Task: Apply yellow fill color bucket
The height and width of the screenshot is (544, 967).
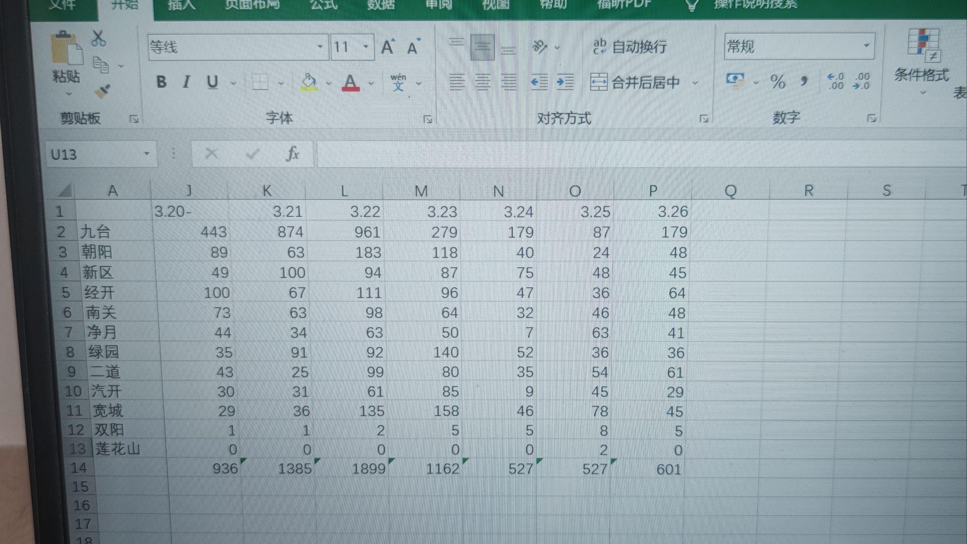Action: 309,82
